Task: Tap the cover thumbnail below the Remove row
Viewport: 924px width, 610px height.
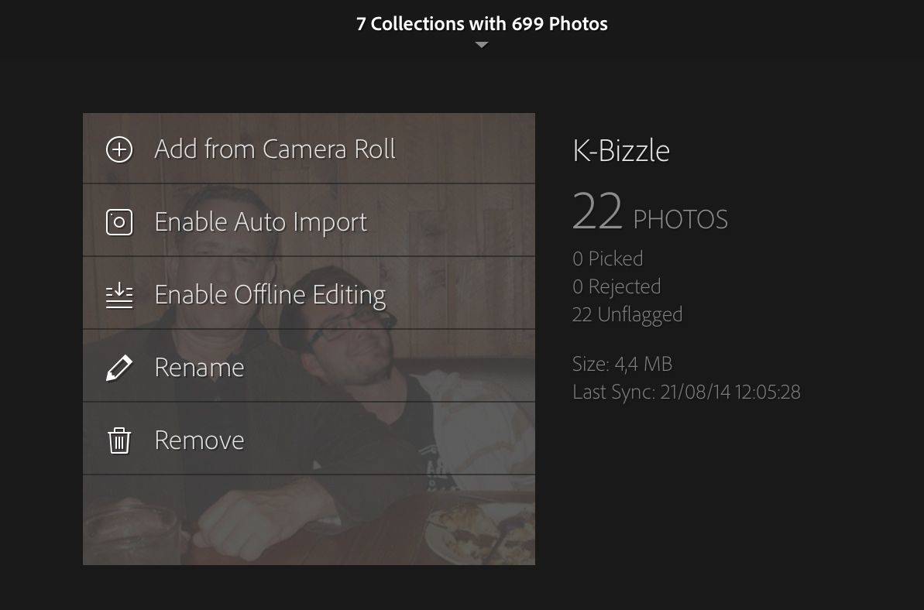Action: click(x=308, y=520)
